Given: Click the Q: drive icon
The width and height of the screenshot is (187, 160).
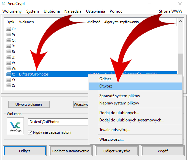Looking at the screenshot, I should 9,40.
